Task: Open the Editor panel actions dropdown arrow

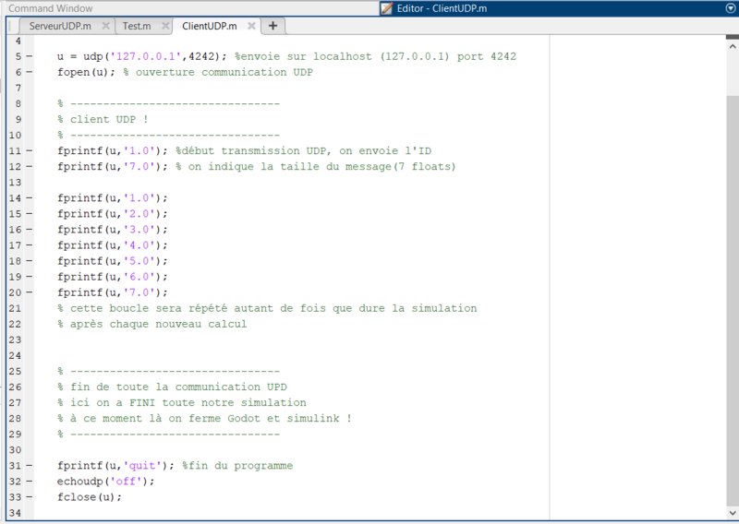Action: coord(731,8)
